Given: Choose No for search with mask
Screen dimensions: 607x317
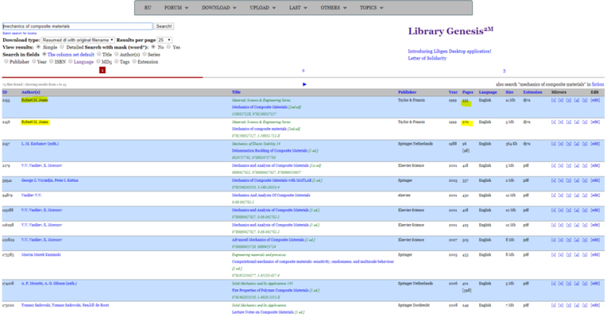Looking at the screenshot, I should click(x=154, y=47).
